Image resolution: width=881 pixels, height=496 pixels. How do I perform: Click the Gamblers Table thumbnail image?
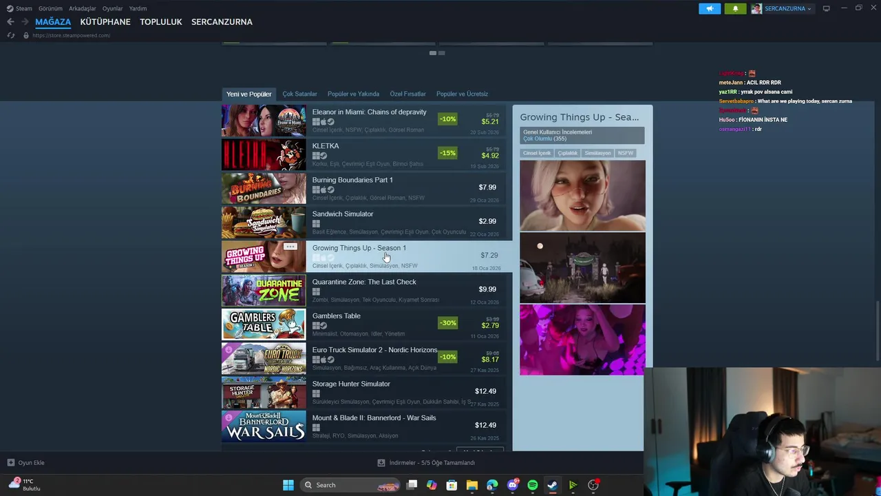click(264, 324)
